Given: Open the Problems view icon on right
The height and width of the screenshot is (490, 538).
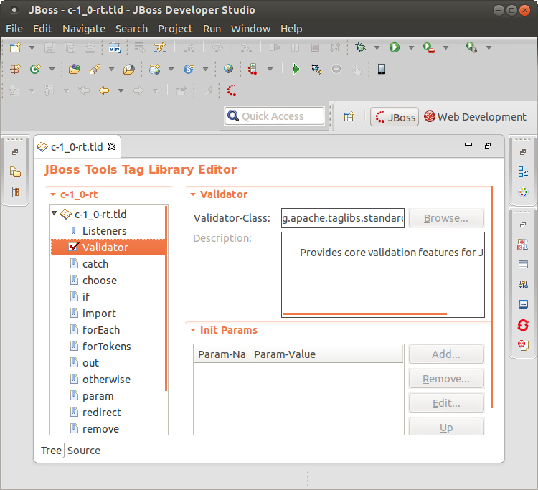Looking at the screenshot, I should pos(523,345).
